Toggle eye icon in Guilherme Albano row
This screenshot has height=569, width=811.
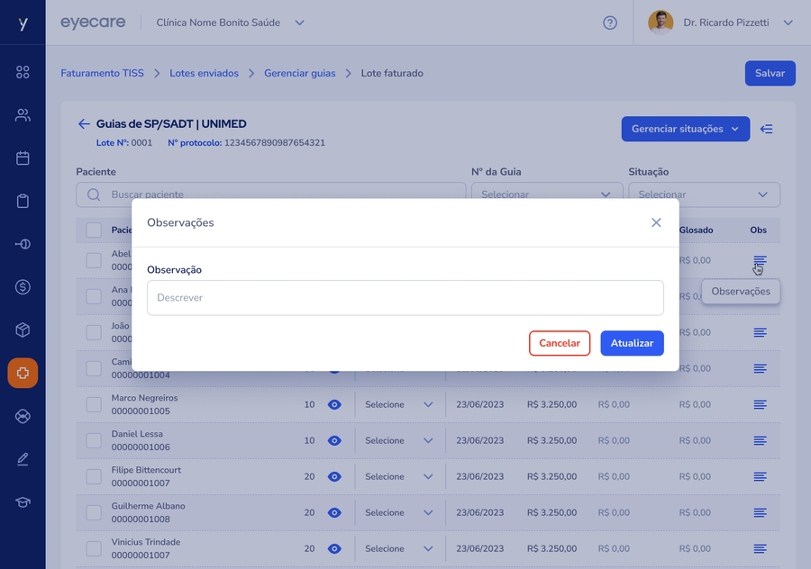point(334,512)
